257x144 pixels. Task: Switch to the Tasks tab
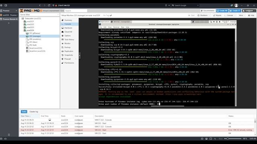pos(24,112)
